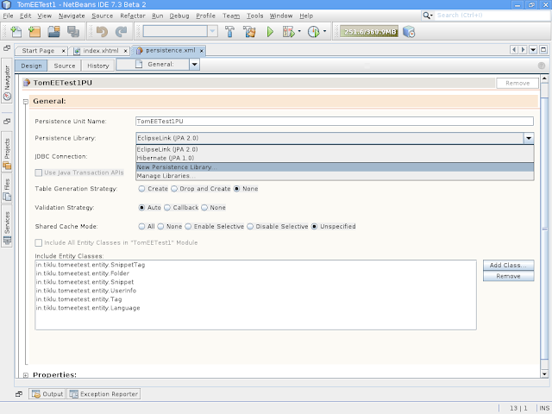Click the search magnifier icon
552x414 pixels.
[427, 16]
